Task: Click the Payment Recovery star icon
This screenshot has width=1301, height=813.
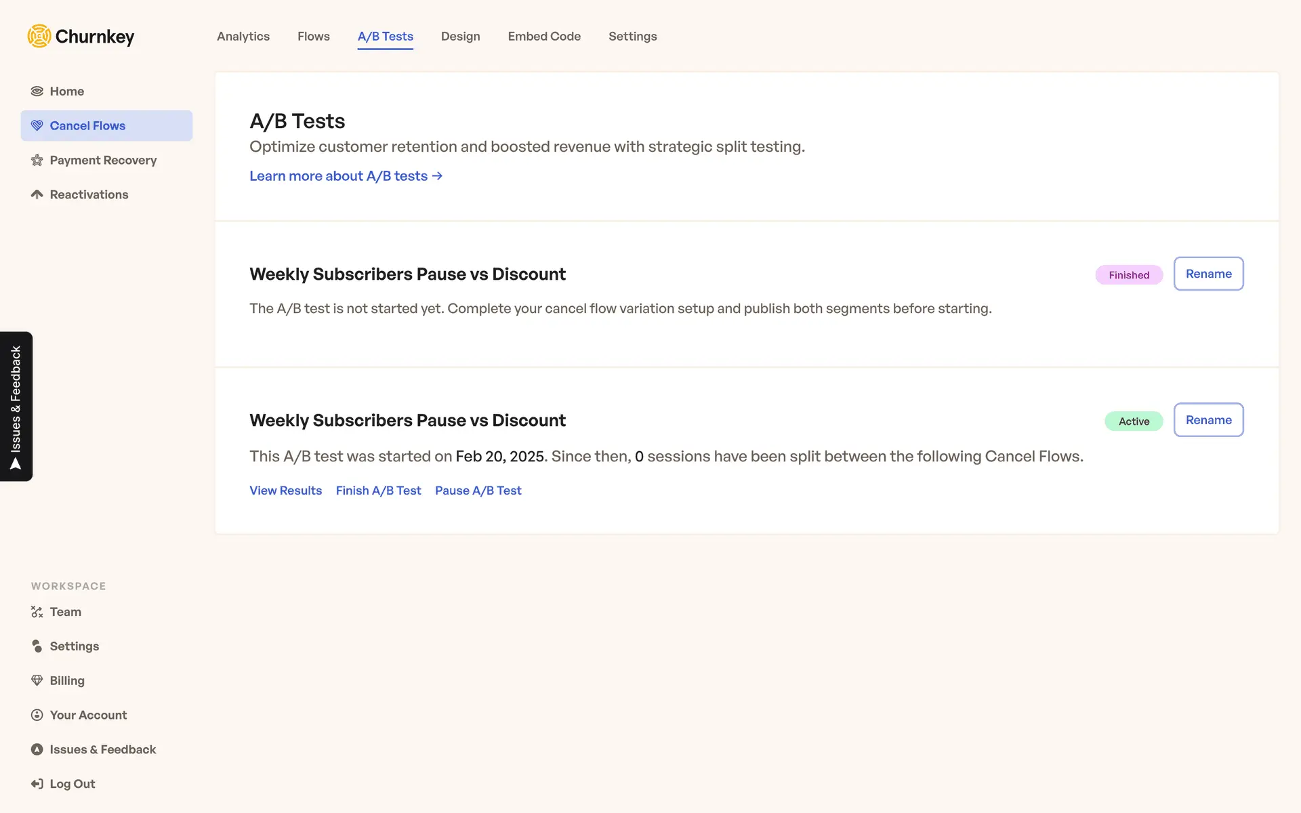Action: click(37, 161)
